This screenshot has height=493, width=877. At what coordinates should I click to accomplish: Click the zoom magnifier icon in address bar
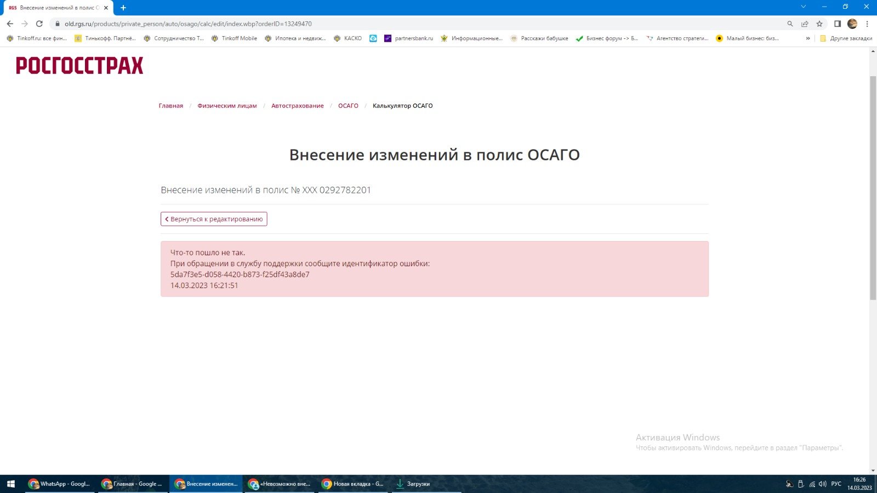790,24
